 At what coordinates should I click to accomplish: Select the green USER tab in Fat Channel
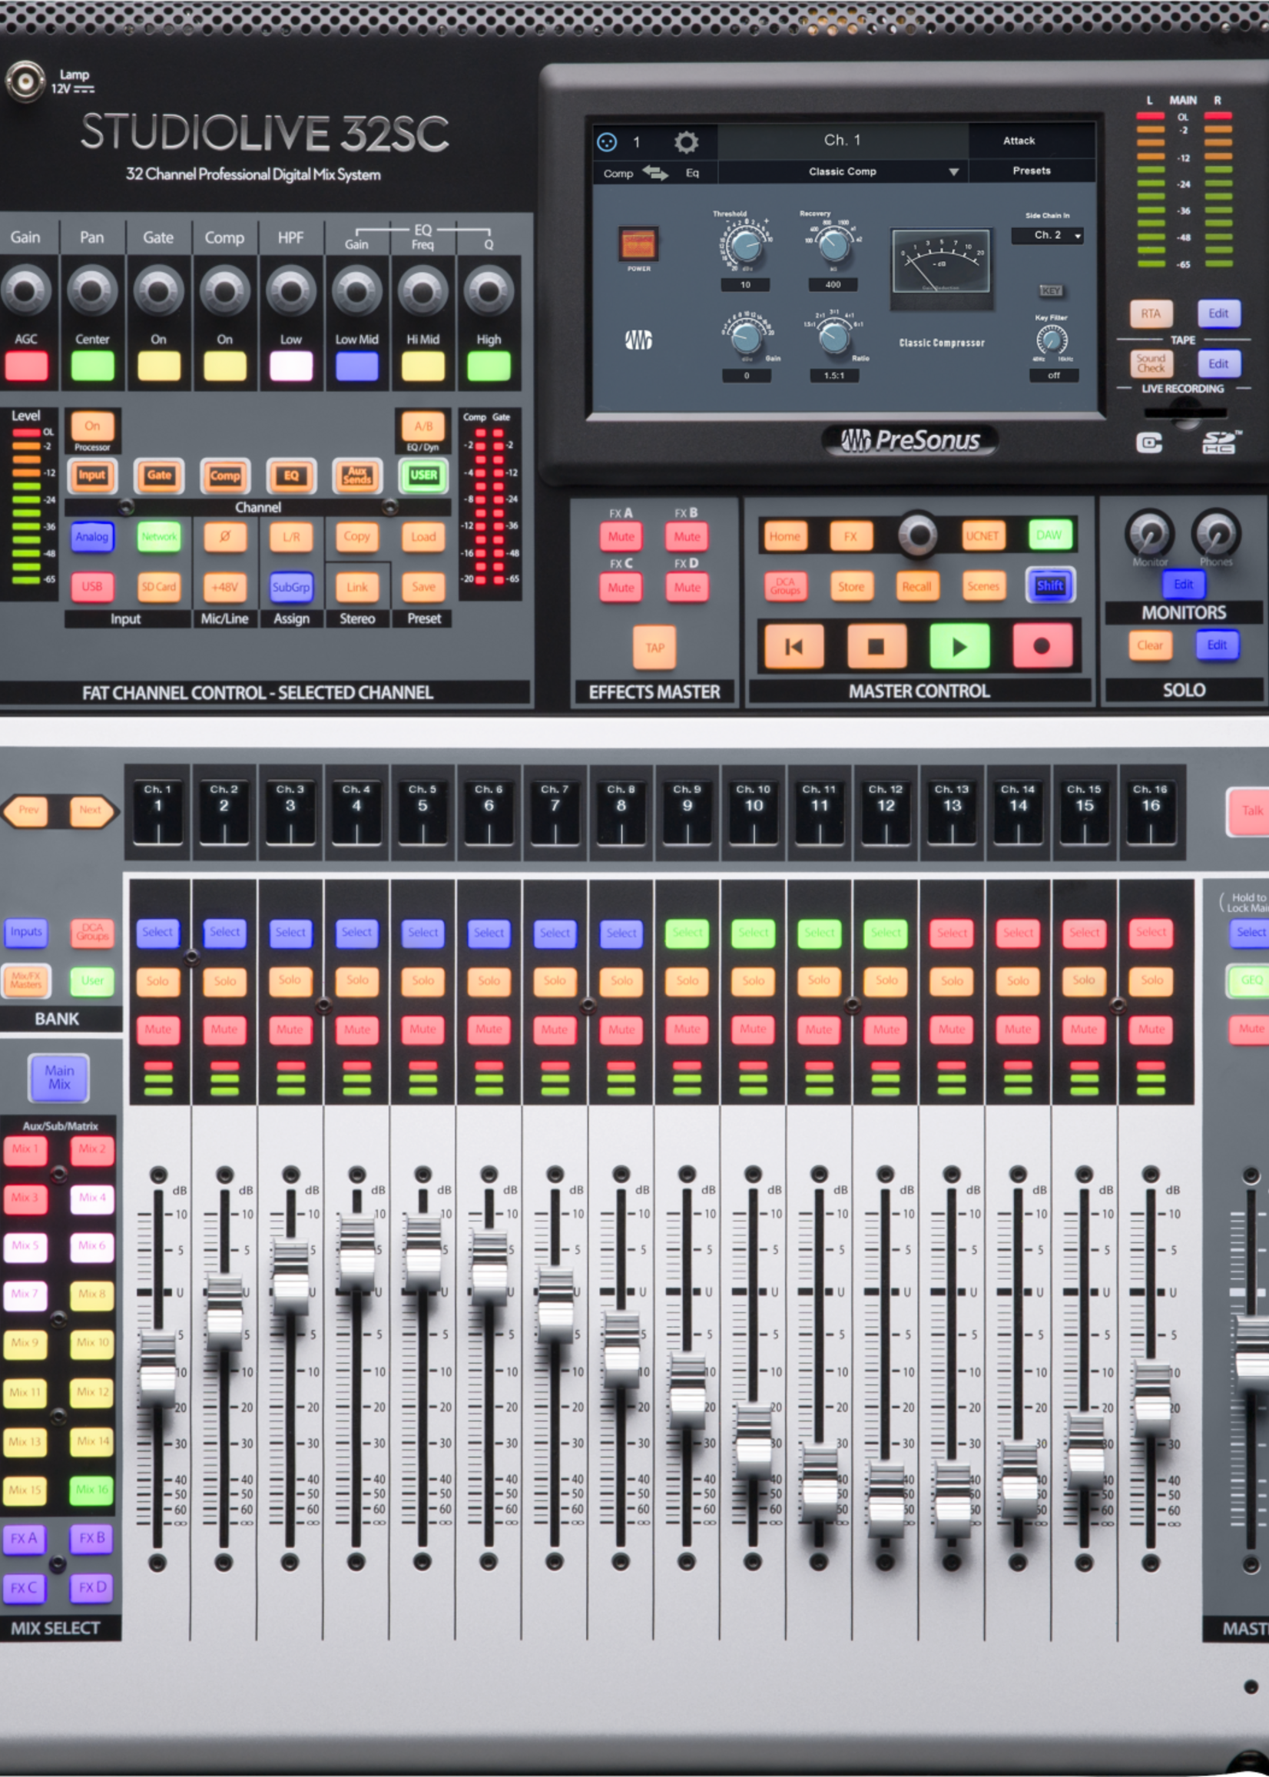pyautogui.click(x=423, y=475)
